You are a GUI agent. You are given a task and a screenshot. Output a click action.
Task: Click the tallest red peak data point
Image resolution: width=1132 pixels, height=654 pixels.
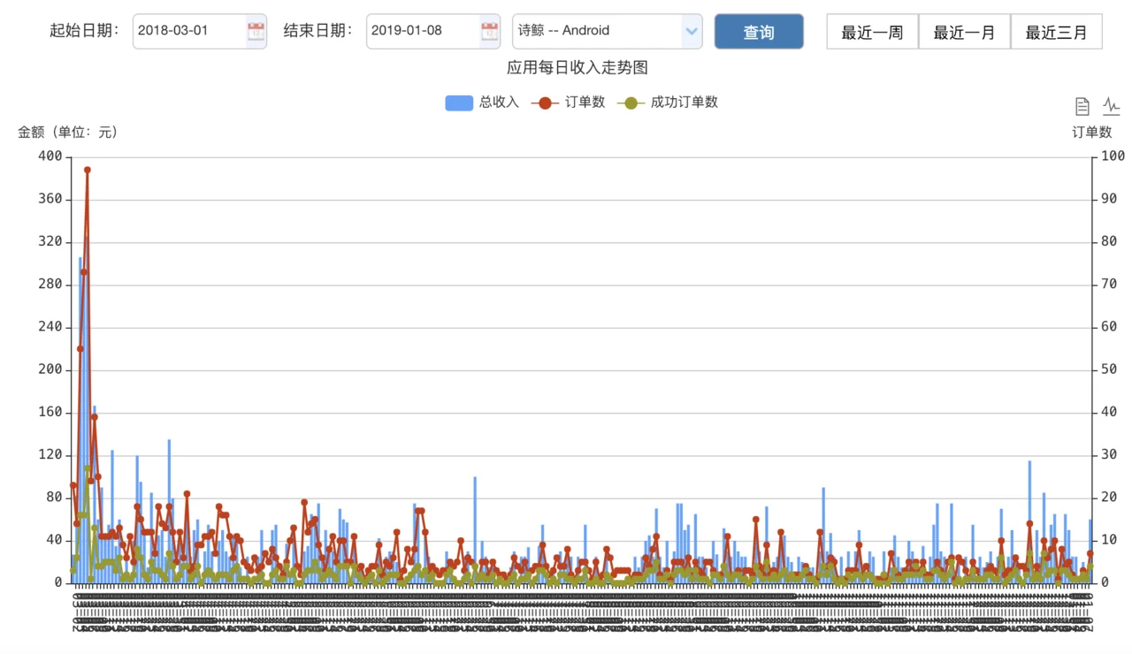[x=87, y=170]
